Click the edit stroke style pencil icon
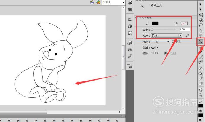 coord(187,36)
